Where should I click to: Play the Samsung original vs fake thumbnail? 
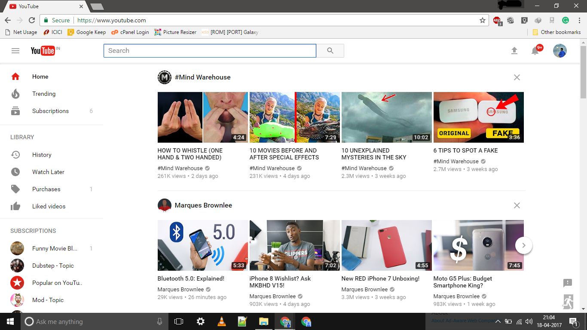point(479,117)
